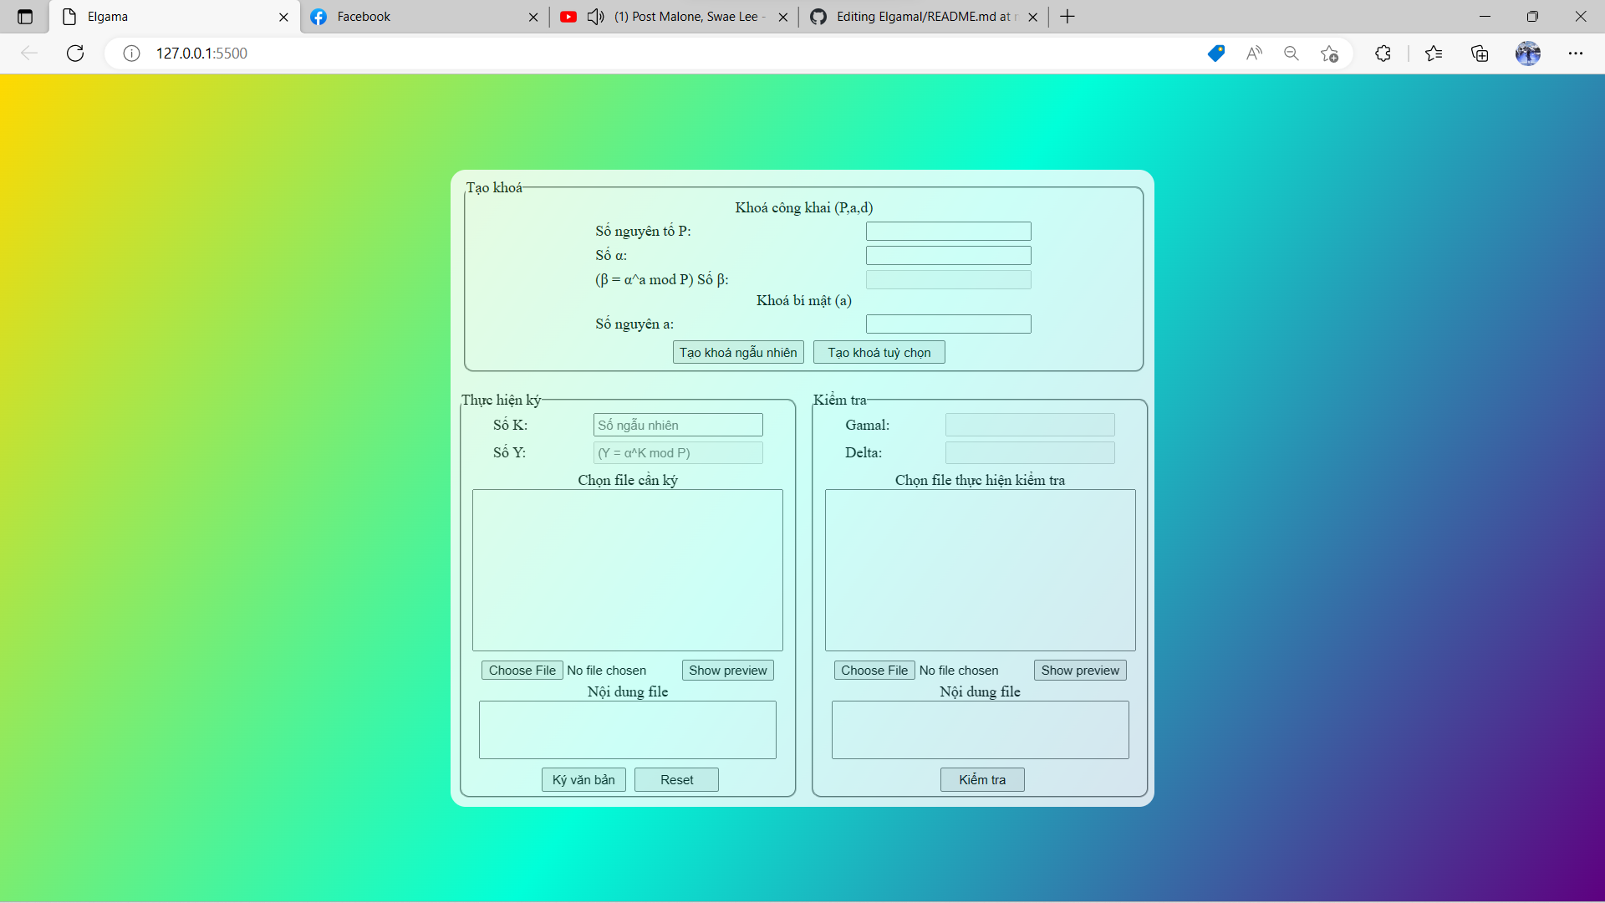Mute the playing YouTube tab
The image size is (1605, 903).
coord(595,16)
